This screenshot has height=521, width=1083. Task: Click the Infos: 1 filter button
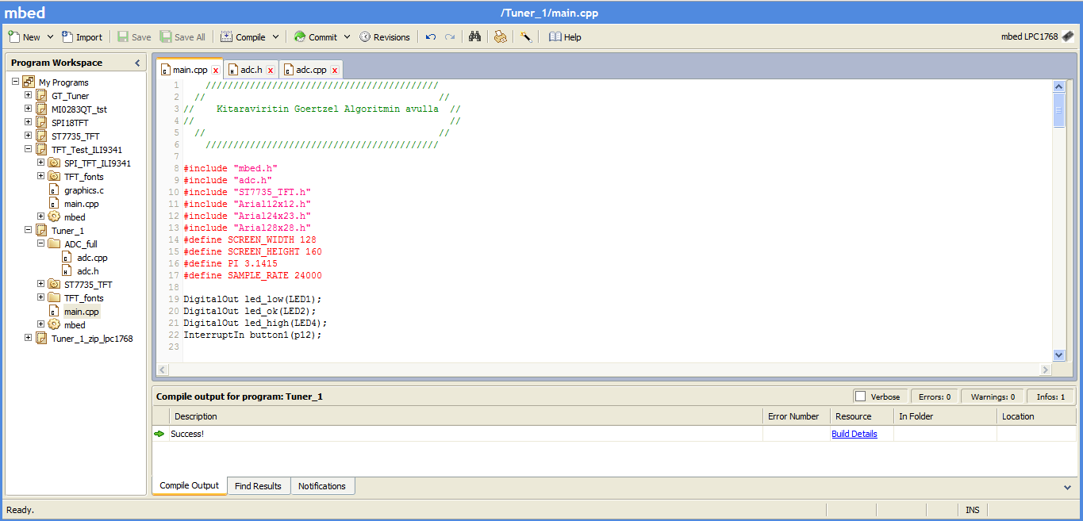(1051, 396)
